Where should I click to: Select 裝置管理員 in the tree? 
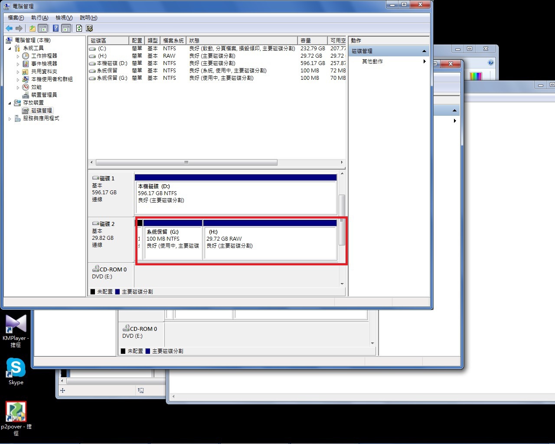(x=44, y=95)
